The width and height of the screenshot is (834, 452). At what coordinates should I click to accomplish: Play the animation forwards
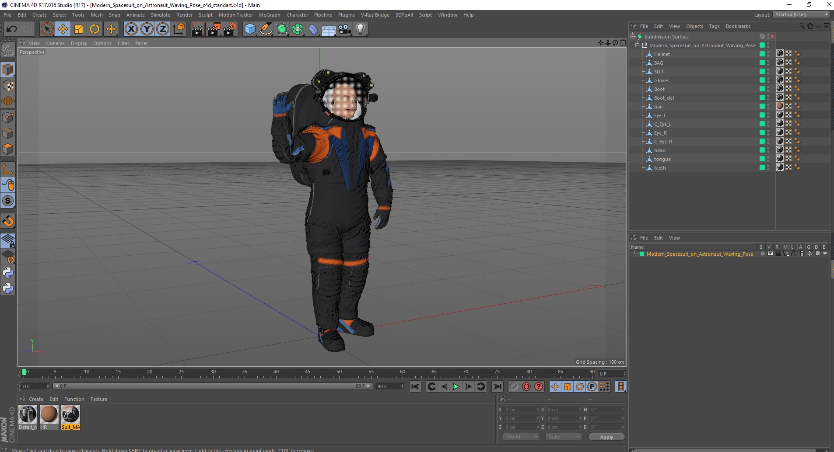pos(456,386)
